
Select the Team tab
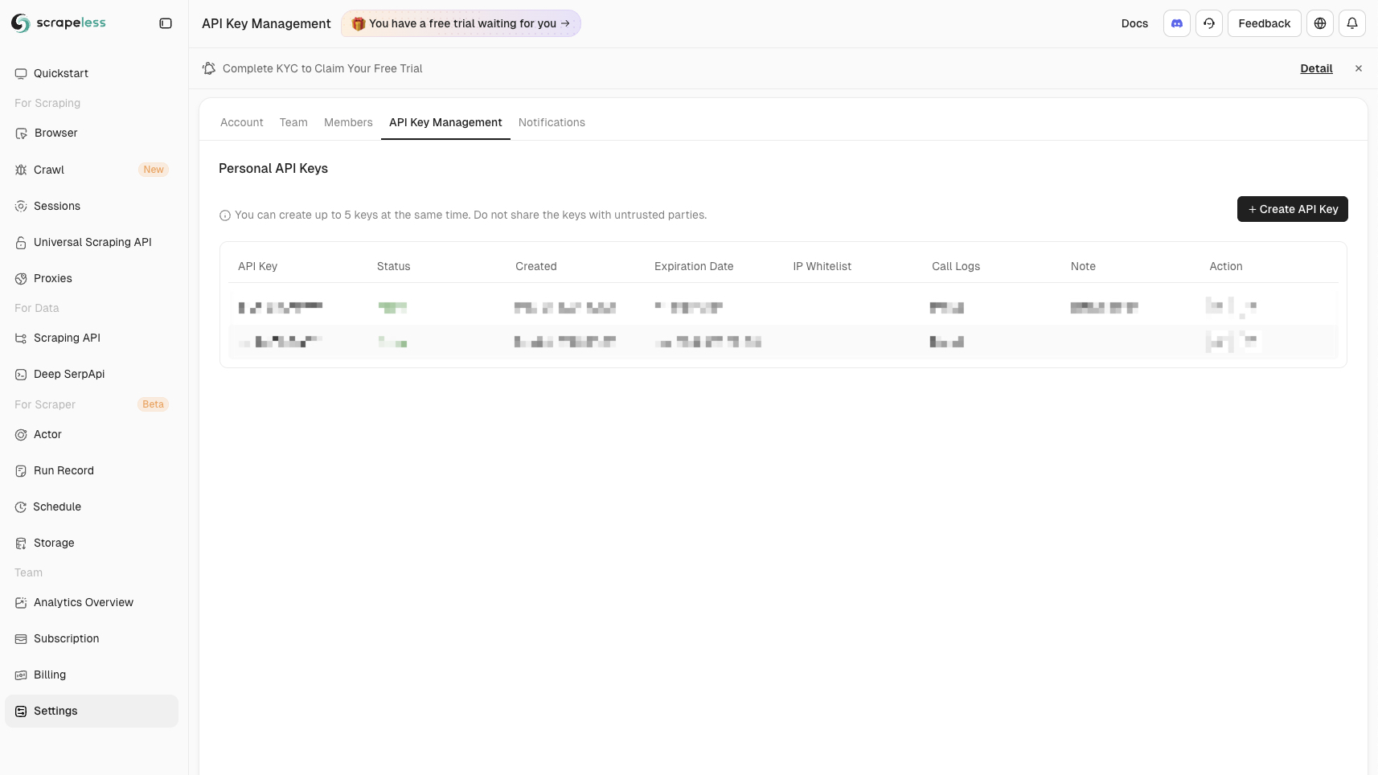pyautogui.click(x=293, y=122)
